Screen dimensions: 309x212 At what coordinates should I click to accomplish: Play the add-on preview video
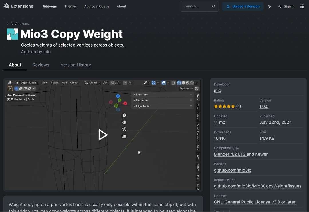[x=103, y=135]
